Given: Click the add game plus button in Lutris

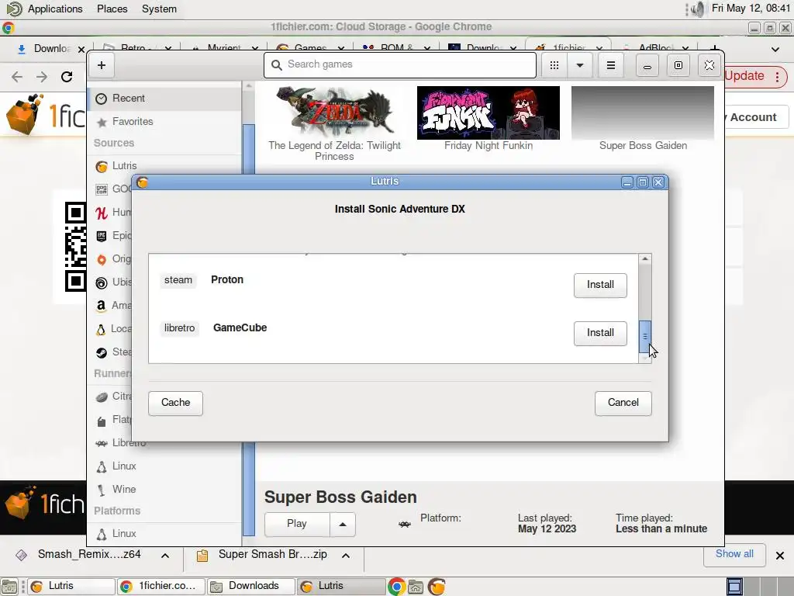Looking at the screenshot, I should [x=102, y=65].
